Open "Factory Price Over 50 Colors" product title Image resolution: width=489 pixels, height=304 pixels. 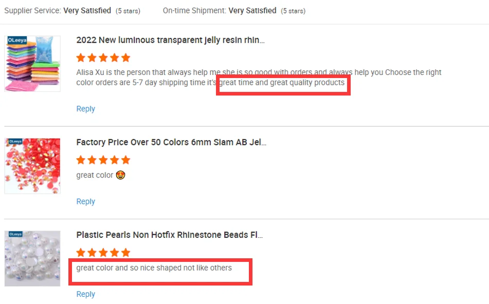point(171,142)
